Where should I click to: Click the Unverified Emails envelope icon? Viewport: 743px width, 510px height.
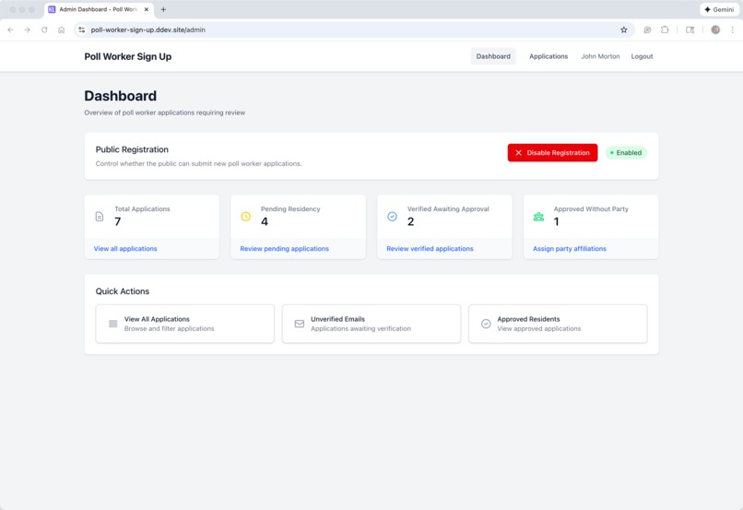[300, 324]
